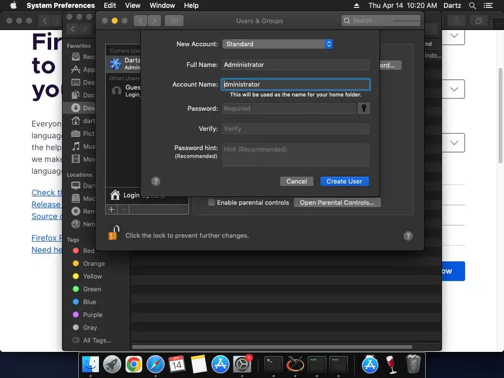Open Pictures camera icon in Finder sidebar
The image size is (504, 378).
(x=75, y=133)
